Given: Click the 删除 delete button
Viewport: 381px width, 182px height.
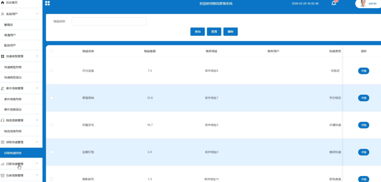Looking at the screenshot, I should pos(231,32).
